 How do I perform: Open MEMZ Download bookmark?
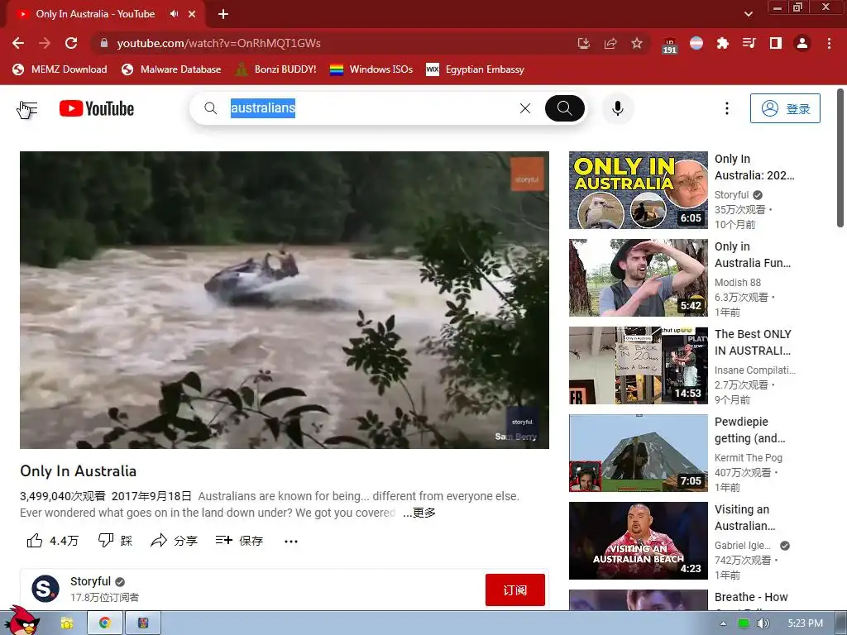(x=60, y=69)
